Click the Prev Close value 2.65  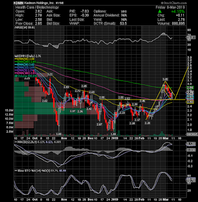[x=39, y=23]
